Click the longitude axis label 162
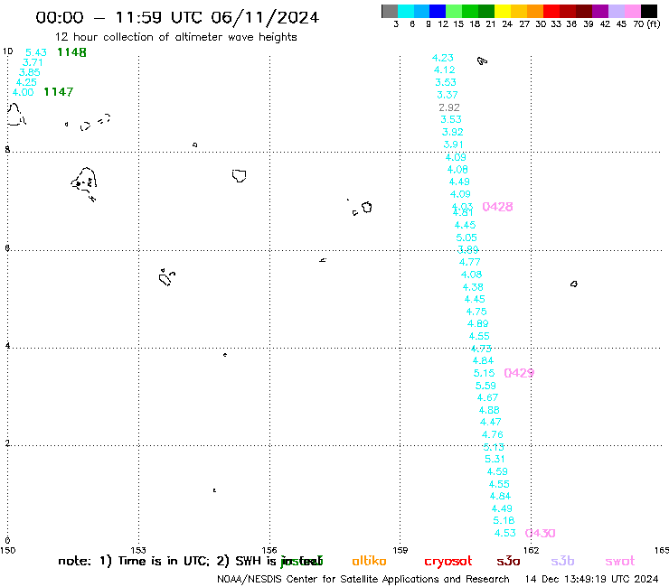The width and height of the screenshot is (669, 587). coord(531,550)
